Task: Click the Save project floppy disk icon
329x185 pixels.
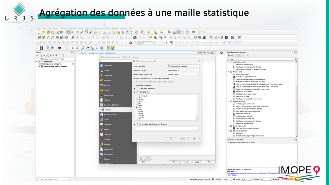Action: pyautogui.click(x=48, y=32)
